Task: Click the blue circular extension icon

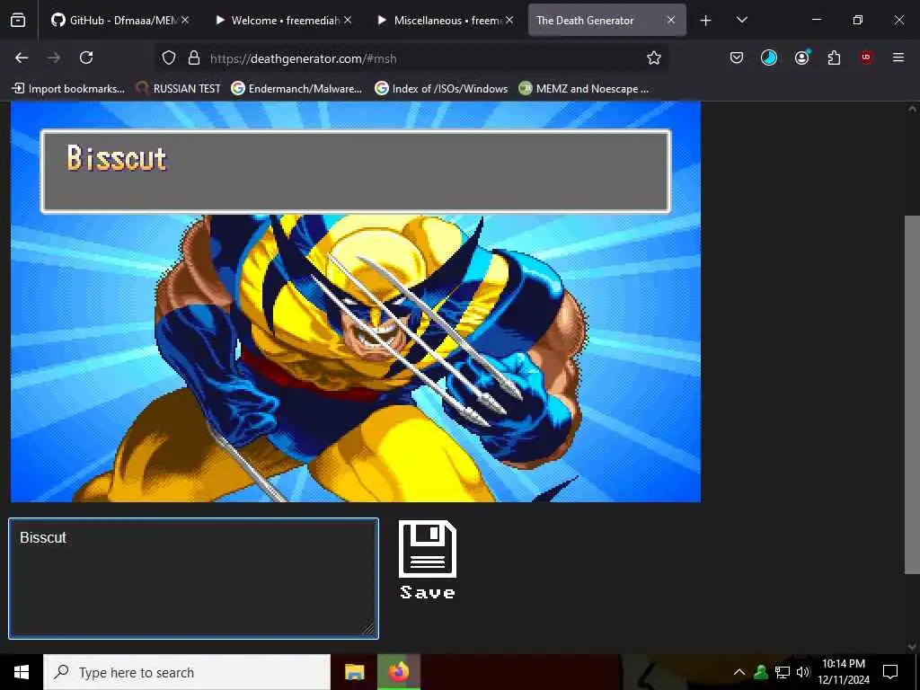Action: (x=769, y=57)
